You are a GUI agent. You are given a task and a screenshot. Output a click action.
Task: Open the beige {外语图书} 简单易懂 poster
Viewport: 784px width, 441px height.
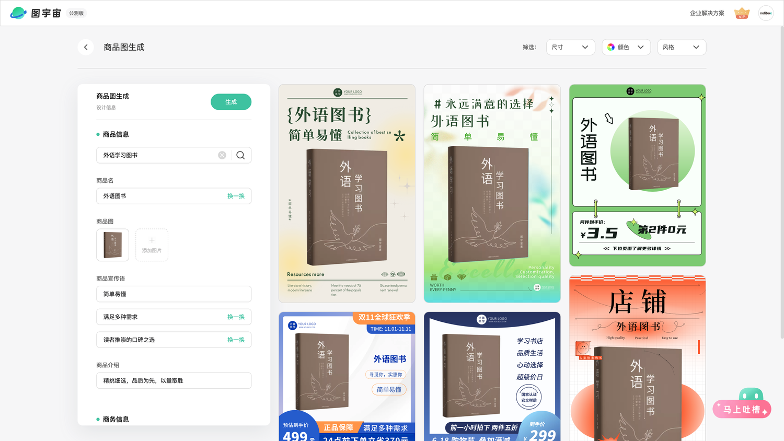pyautogui.click(x=347, y=193)
